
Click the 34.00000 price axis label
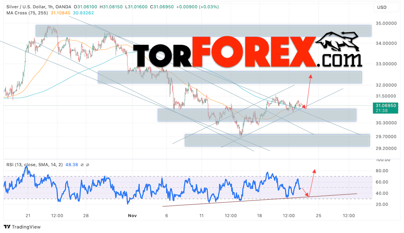click(386, 43)
